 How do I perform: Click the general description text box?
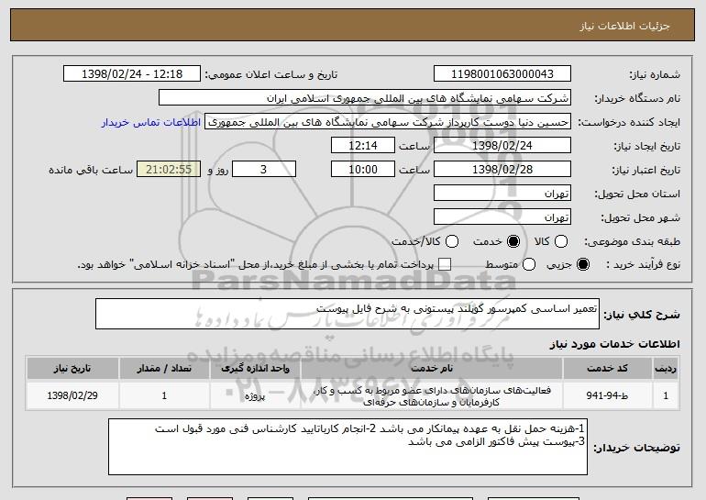(x=347, y=314)
